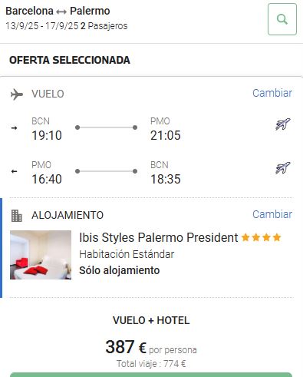The width and height of the screenshot is (303, 377).
Task: Click the 387 € per person price
Action: [x=151, y=347]
